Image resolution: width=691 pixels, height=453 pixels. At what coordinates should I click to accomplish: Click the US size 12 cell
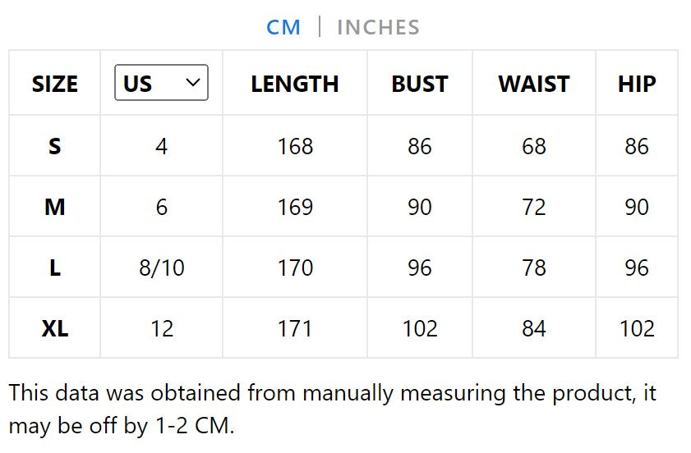click(x=161, y=328)
